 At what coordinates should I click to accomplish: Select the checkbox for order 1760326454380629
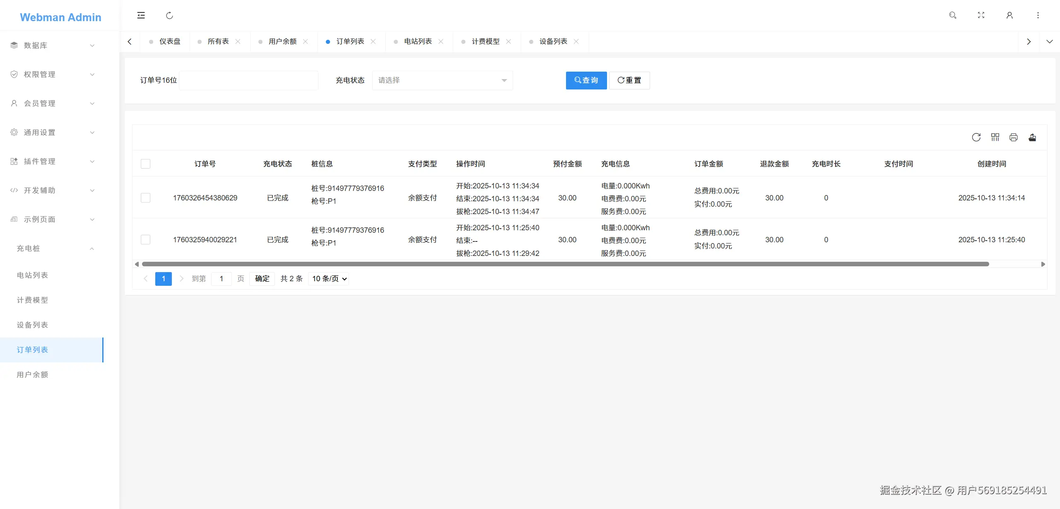tap(145, 198)
